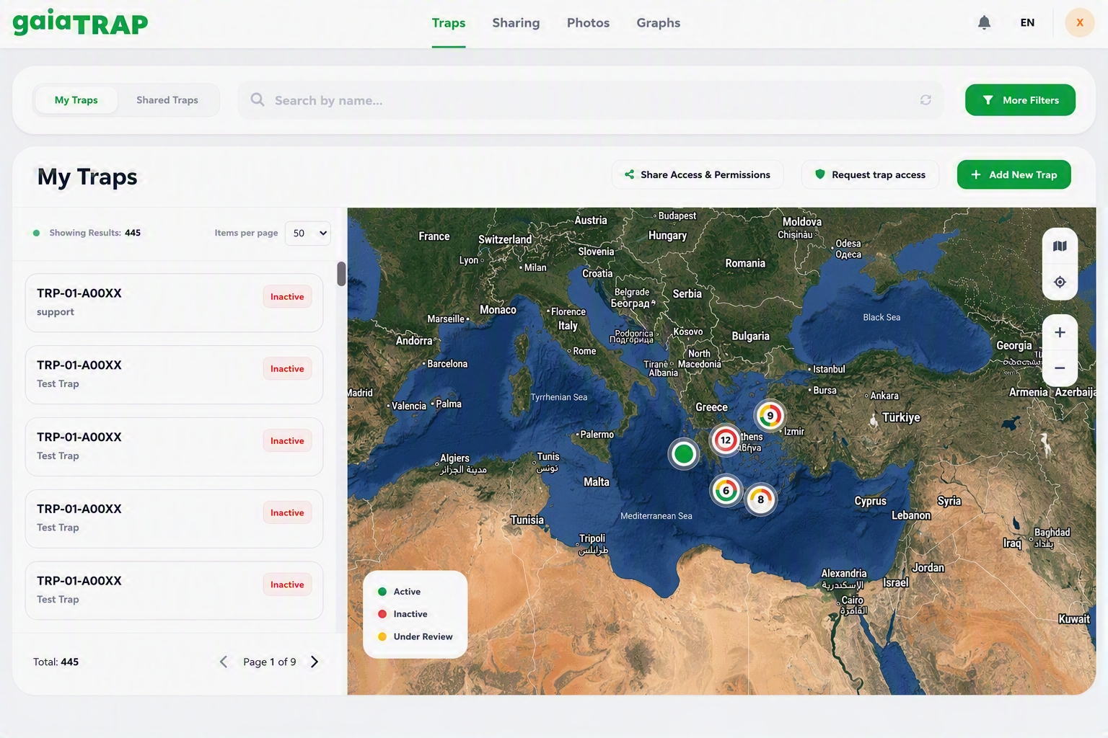Go to next page of traps
Screen dimensions: 1108x738
click(x=314, y=662)
